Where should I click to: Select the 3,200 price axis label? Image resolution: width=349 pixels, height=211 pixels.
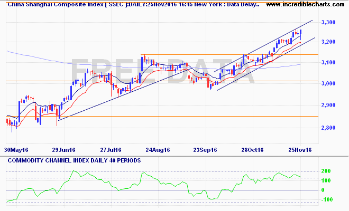coord(328,42)
